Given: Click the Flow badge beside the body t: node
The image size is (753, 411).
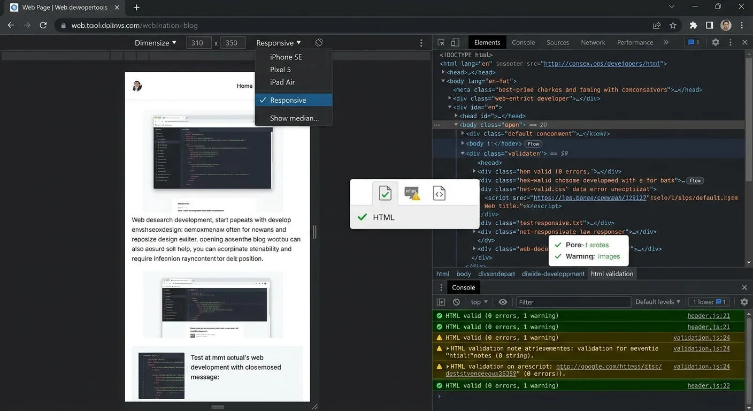Looking at the screenshot, I should [533, 144].
